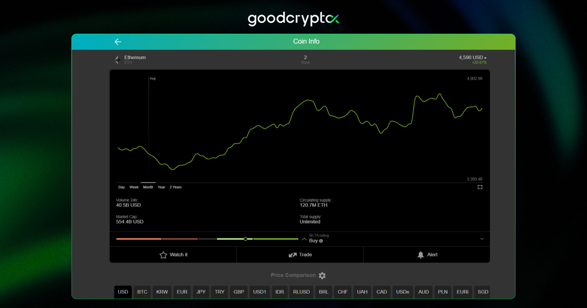The height and width of the screenshot is (308, 587).
Task: Click the back arrow in the header
Action: [x=118, y=42]
